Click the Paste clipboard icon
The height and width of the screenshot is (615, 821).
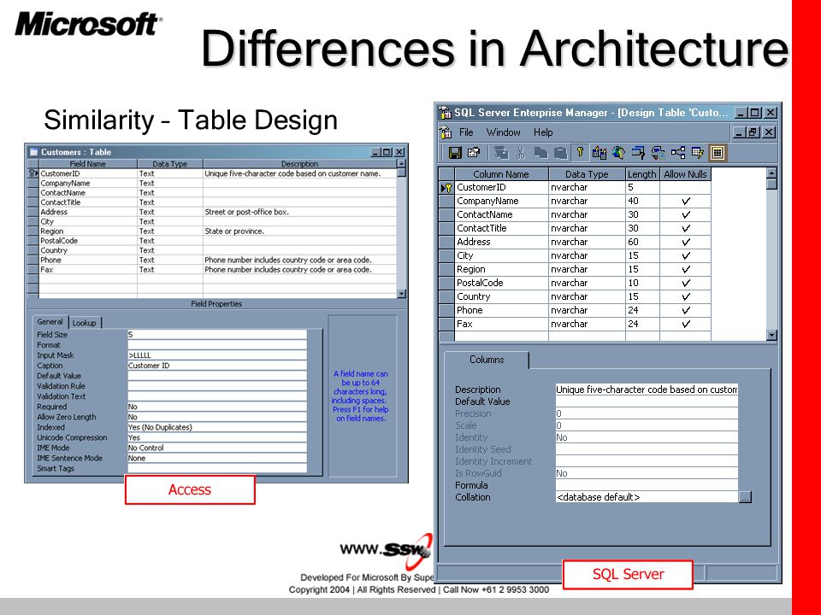560,153
